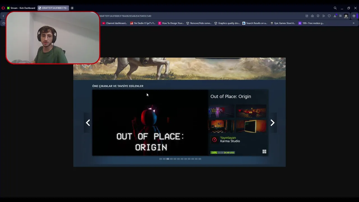Click the edit page pencil icon
Viewport: 359px width, 202px height.
tap(307, 16)
